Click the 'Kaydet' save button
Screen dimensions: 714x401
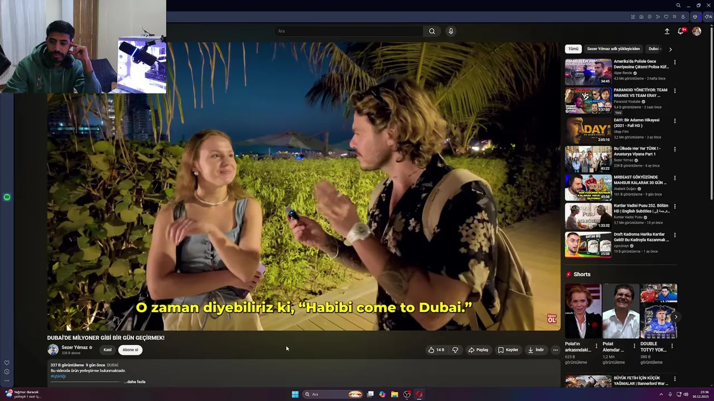click(508, 350)
